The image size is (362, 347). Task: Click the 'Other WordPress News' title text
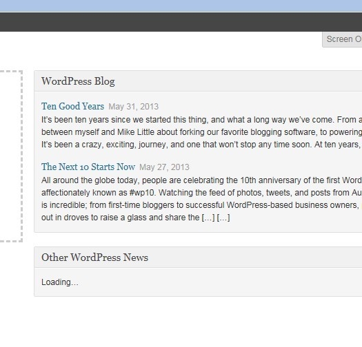pos(94,257)
